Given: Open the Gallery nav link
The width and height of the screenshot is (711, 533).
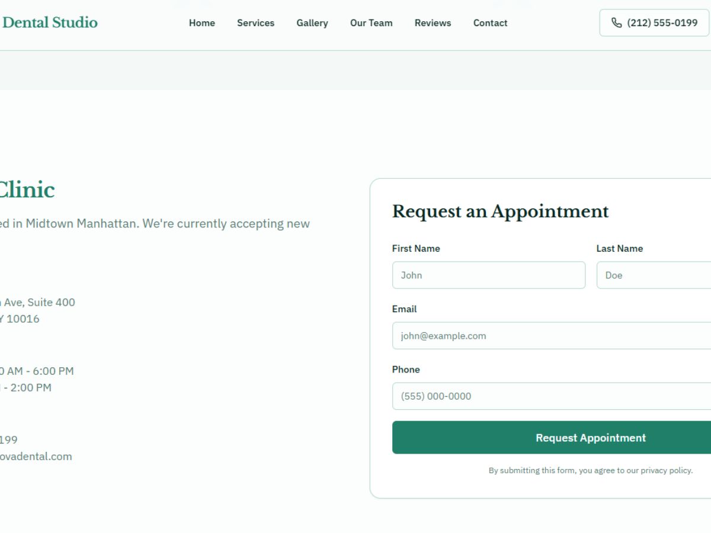Looking at the screenshot, I should coord(312,23).
